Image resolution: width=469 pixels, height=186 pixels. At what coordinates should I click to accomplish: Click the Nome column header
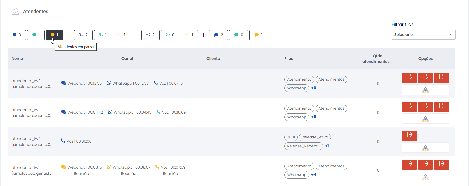pyautogui.click(x=17, y=59)
